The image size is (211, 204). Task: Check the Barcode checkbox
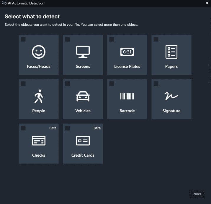[x=112, y=84]
